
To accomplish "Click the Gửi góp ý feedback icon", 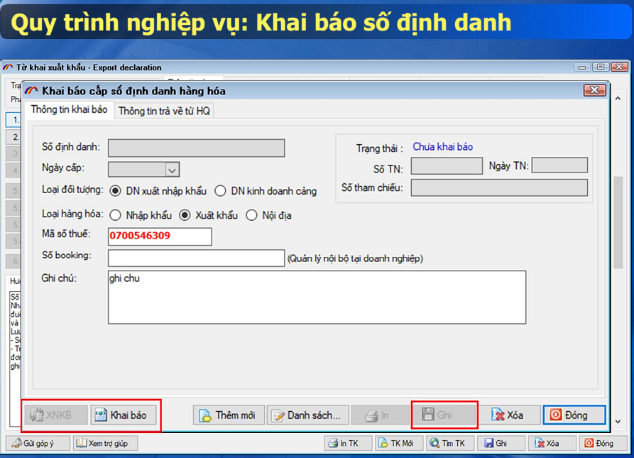I will click(16, 443).
